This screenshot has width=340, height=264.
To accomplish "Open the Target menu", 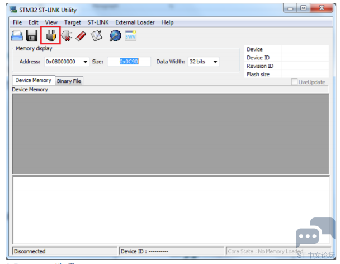I will coord(73,22).
